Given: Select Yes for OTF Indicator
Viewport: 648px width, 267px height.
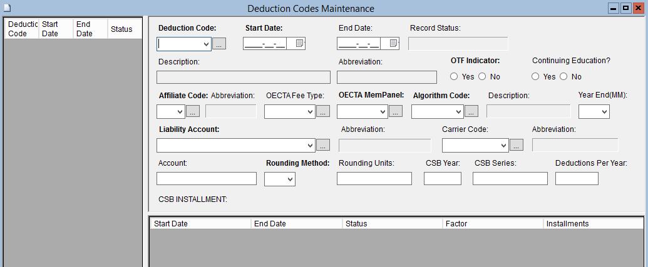Looking at the screenshot, I should pos(454,76).
